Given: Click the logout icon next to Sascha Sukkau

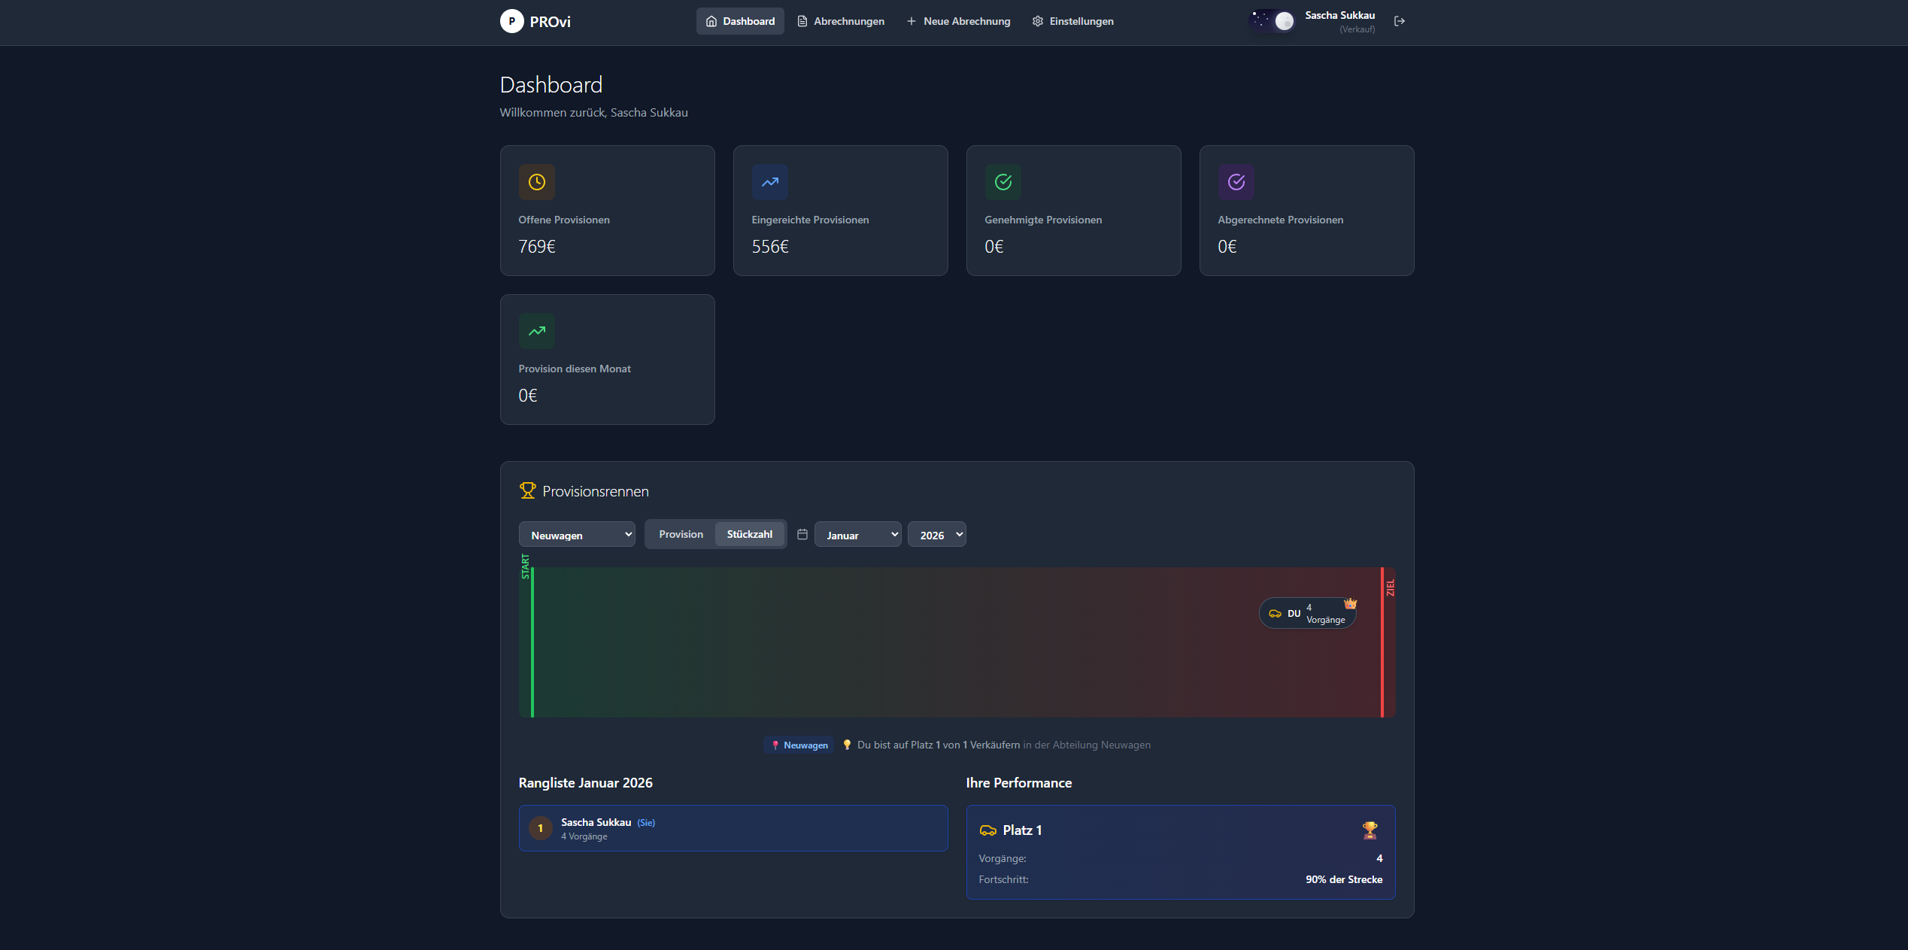Looking at the screenshot, I should coord(1400,21).
